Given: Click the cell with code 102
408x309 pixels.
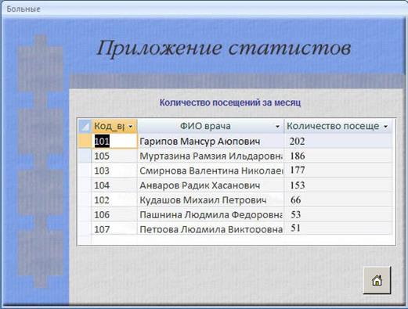Looking at the screenshot, I should [x=114, y=199].
